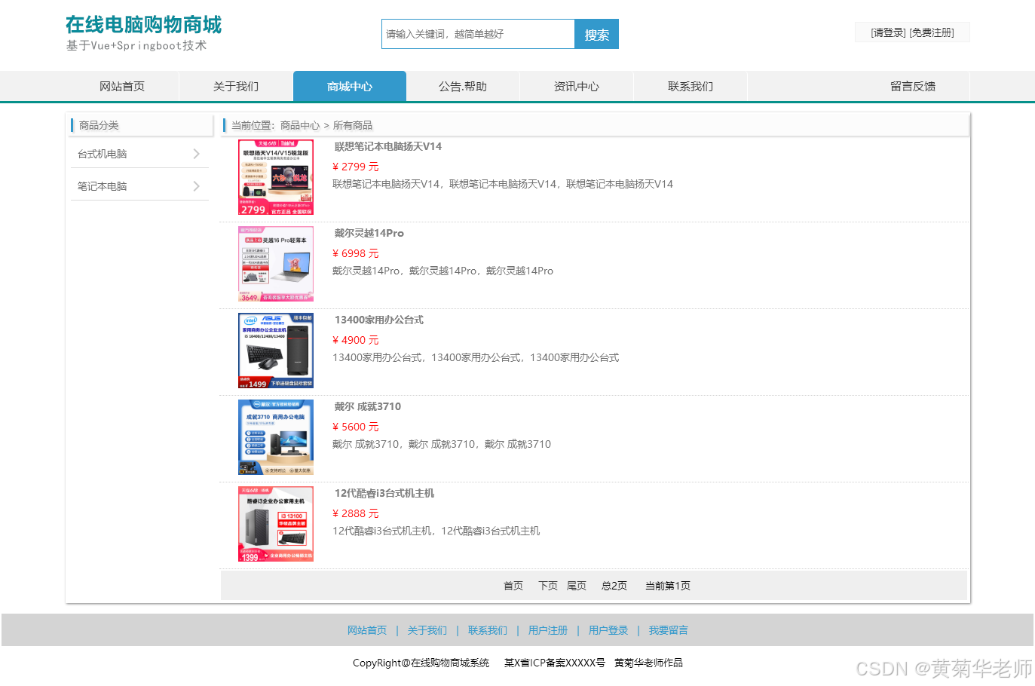Focus the keyword search input field

pos(478,34)
